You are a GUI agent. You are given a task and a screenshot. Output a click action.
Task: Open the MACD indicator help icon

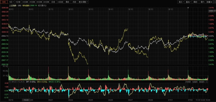point(10,82)
